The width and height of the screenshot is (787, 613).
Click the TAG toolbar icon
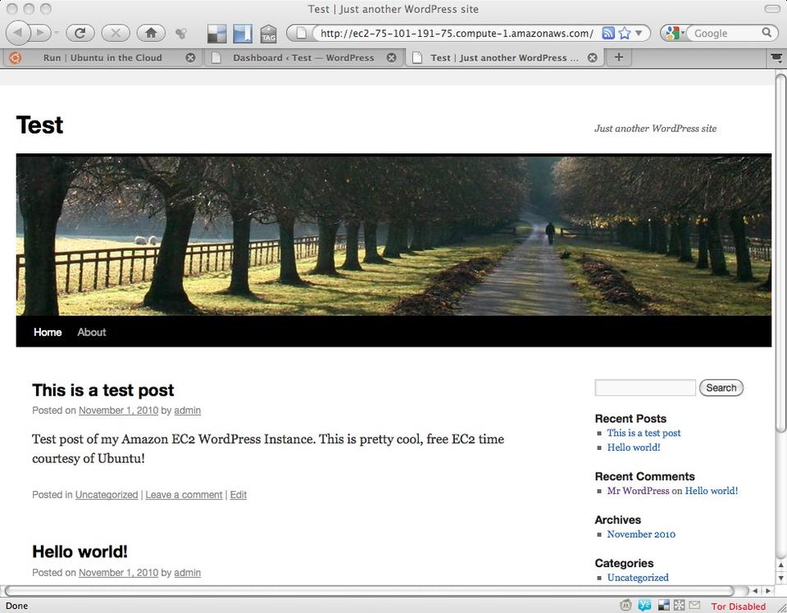point(268,34)
